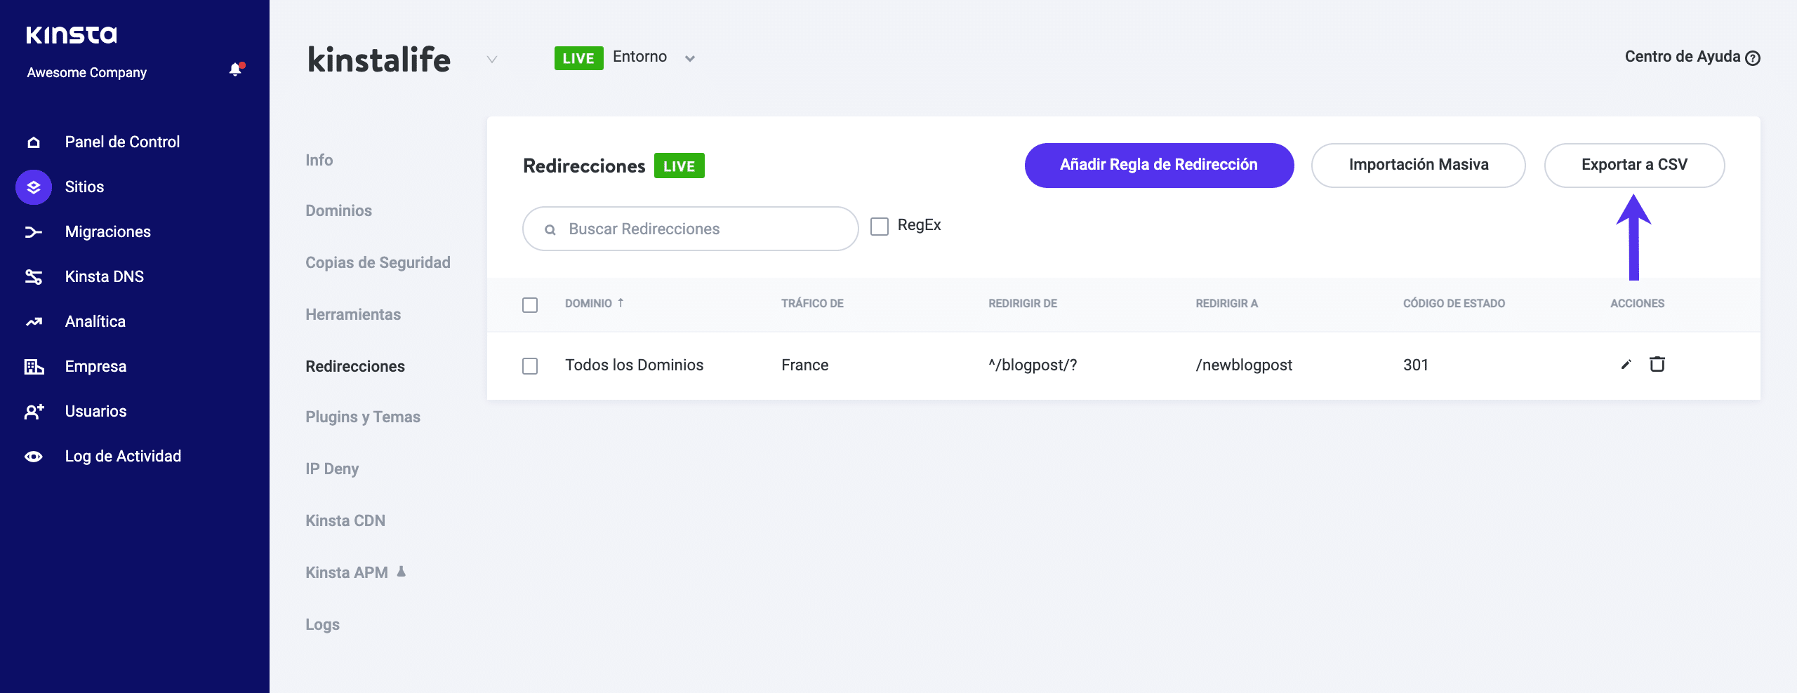Select the checkbox for the Todos los Dominios row
This screenshot has width=1797, height=693.
click(531, 365)
